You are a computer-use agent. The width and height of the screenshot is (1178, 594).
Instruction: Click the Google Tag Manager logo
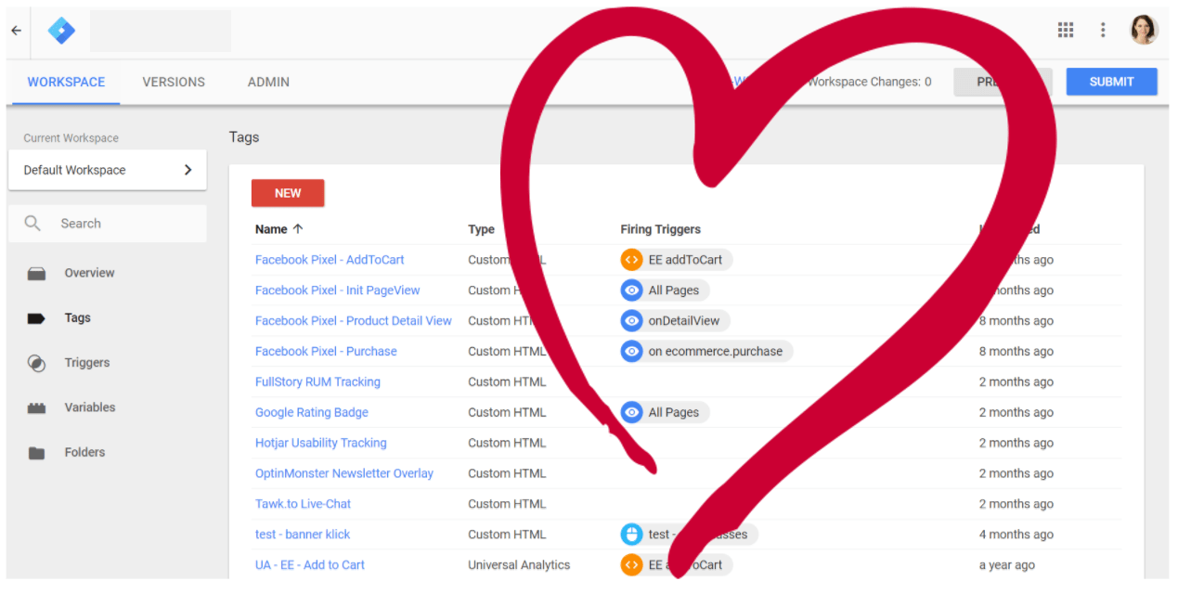tap(61, 31)
